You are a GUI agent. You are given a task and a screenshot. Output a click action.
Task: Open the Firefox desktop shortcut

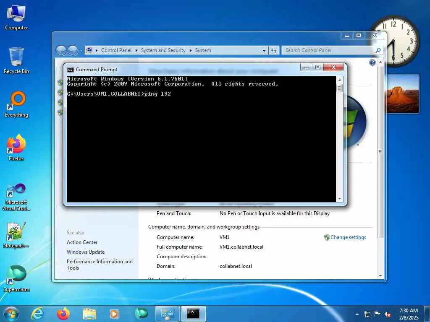[16, 148]
